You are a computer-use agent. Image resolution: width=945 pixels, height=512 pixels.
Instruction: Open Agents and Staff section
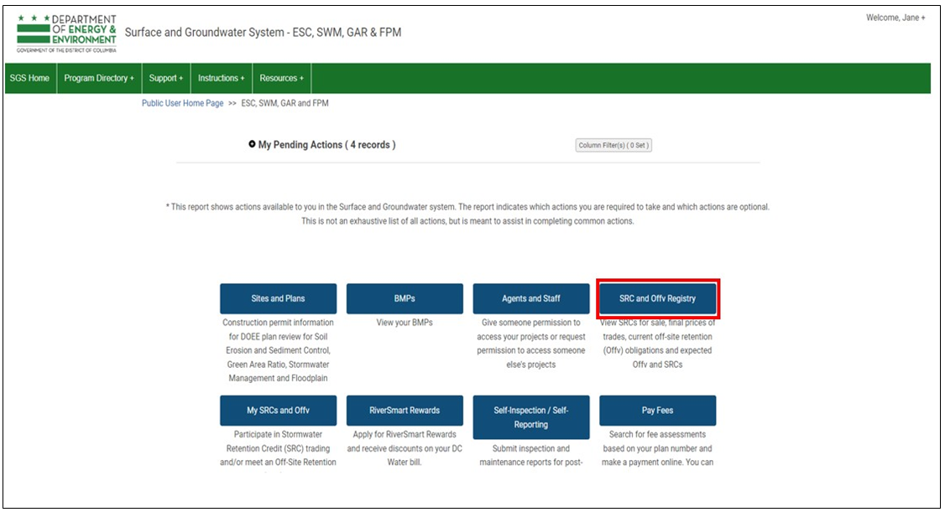[x=531, y=298]
